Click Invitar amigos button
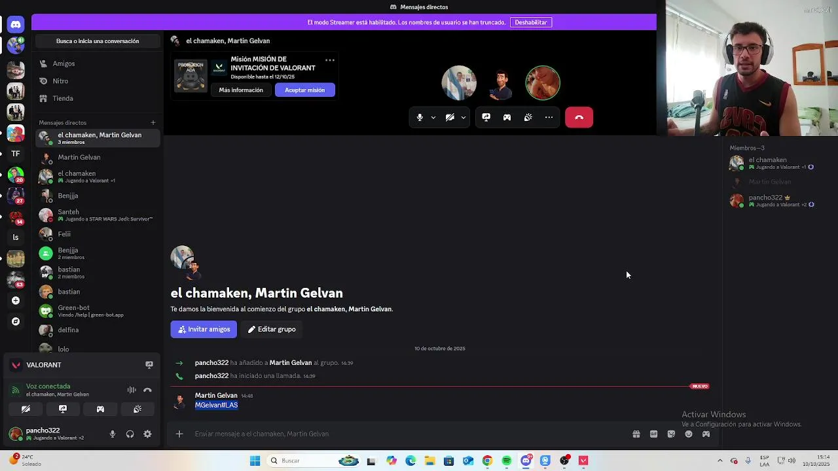Viewport: 838px width, 471px height. point(204,329)
